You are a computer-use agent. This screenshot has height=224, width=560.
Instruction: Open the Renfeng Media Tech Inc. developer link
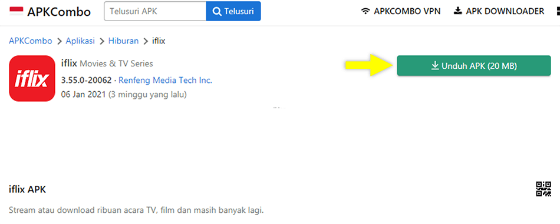165,80
